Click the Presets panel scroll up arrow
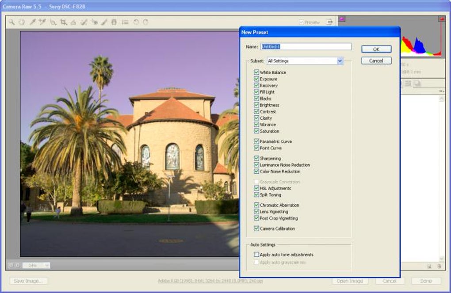The image size is (451, 293). tap(442, 99)
